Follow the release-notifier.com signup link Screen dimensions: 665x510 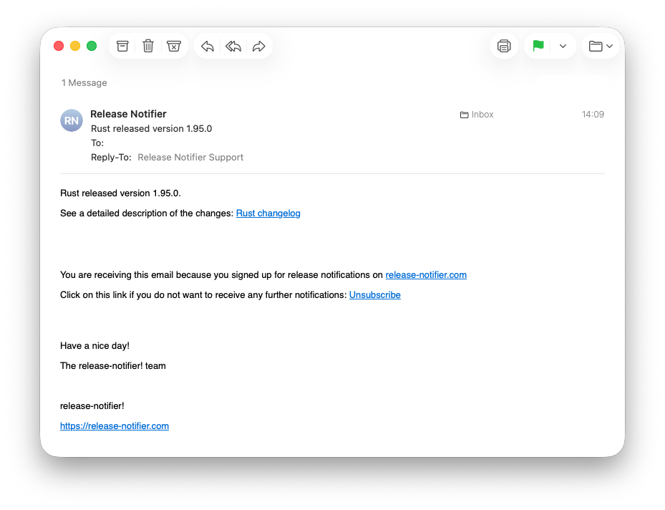(x=426, y=275)
